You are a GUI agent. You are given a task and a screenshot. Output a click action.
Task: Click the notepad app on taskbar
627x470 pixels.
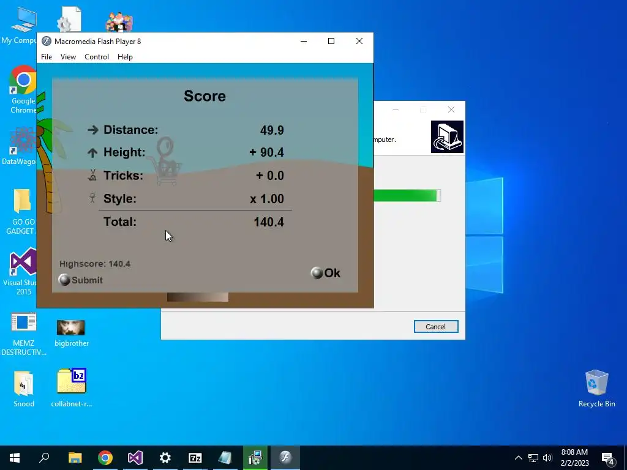tap(225, 458)
